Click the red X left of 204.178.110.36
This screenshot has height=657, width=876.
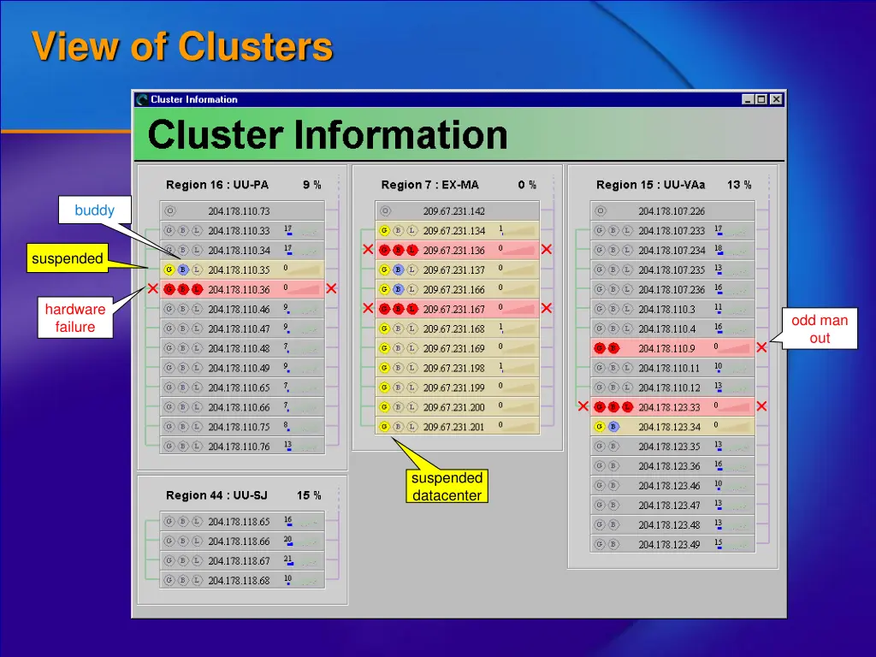click(x=152, y=289)
